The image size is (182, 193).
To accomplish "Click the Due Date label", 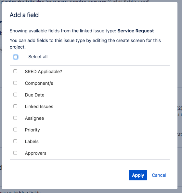I will [34, 95].
